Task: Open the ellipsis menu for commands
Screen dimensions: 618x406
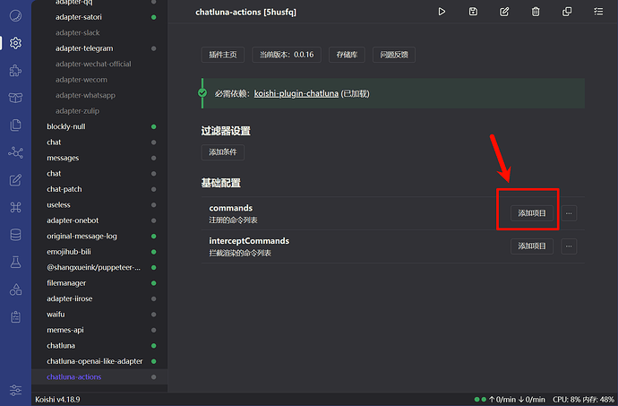Action: tap(570, 213)
